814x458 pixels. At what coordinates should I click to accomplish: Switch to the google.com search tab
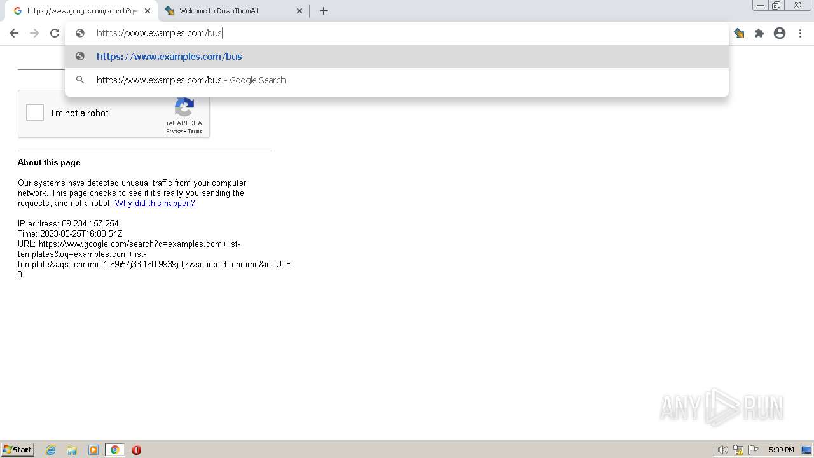(81, 11)
